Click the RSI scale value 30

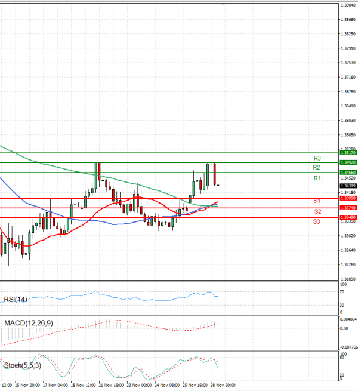(342, 306)
